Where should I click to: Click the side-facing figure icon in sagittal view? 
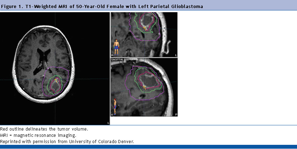pos(115,107)
